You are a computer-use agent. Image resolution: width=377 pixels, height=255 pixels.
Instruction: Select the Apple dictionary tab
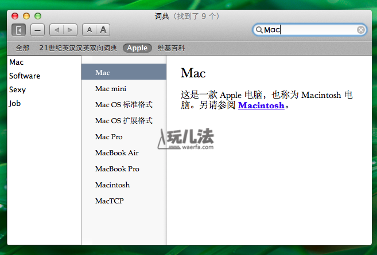137,48
